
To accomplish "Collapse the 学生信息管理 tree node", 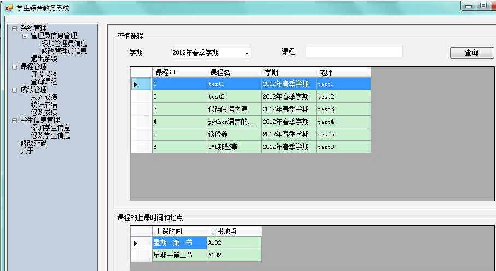I will pos(15,120).
